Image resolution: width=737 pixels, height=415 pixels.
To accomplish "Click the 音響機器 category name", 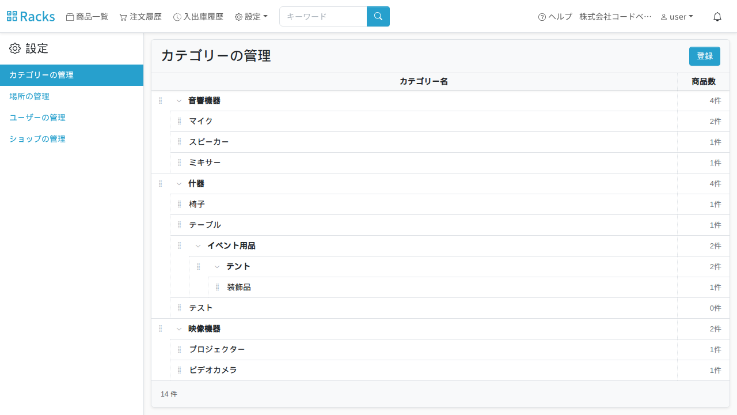I will tap(204, 100).
